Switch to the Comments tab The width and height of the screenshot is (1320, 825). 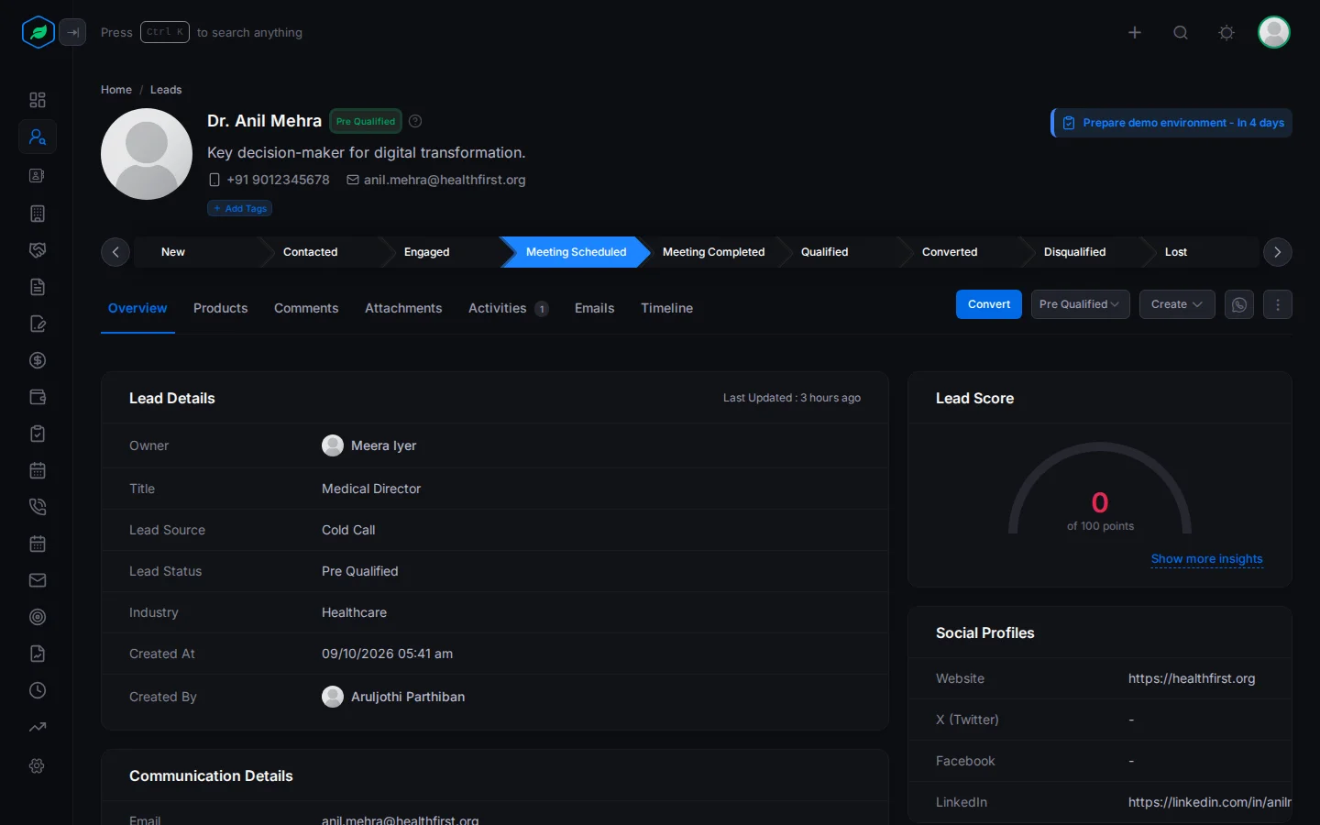click(306, 308)
